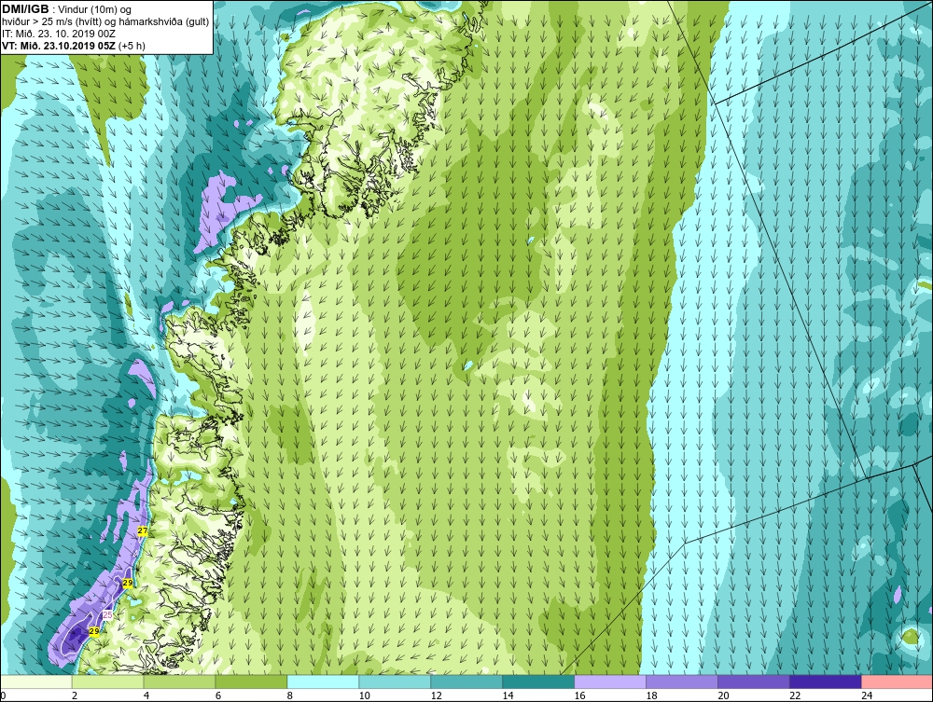Click the white 25 gust contour label
The width and height of the screenshot is (933, 702).
click(x=107, y=614)
